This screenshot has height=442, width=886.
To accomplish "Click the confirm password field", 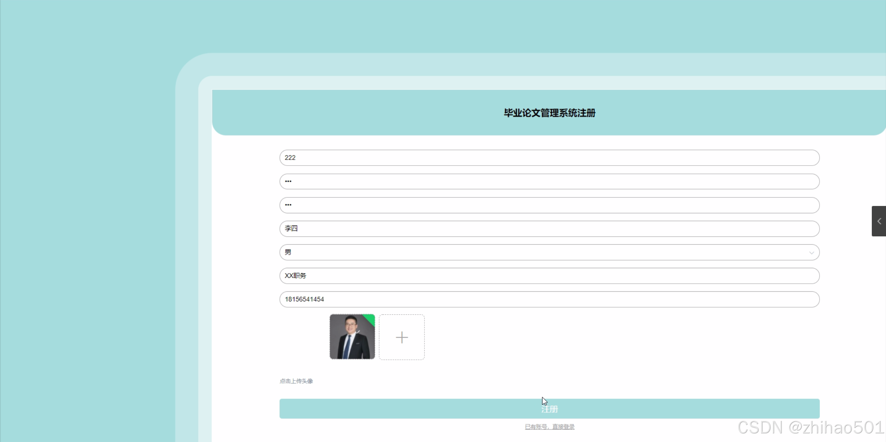I will [x=549, y=205].
